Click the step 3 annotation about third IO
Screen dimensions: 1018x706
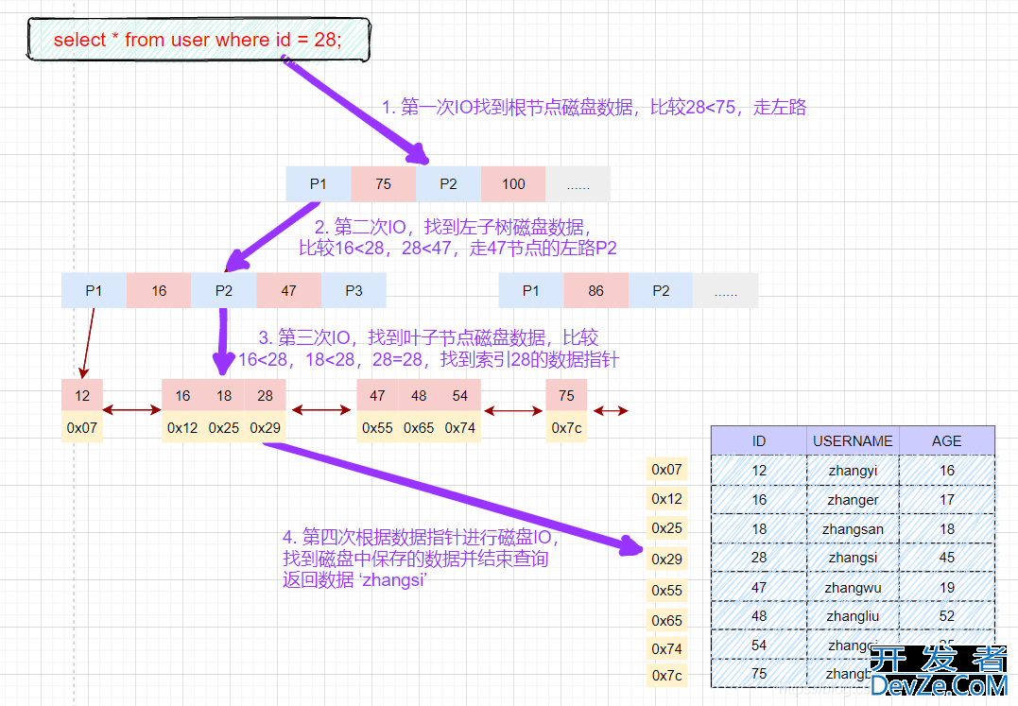point(428,349)
